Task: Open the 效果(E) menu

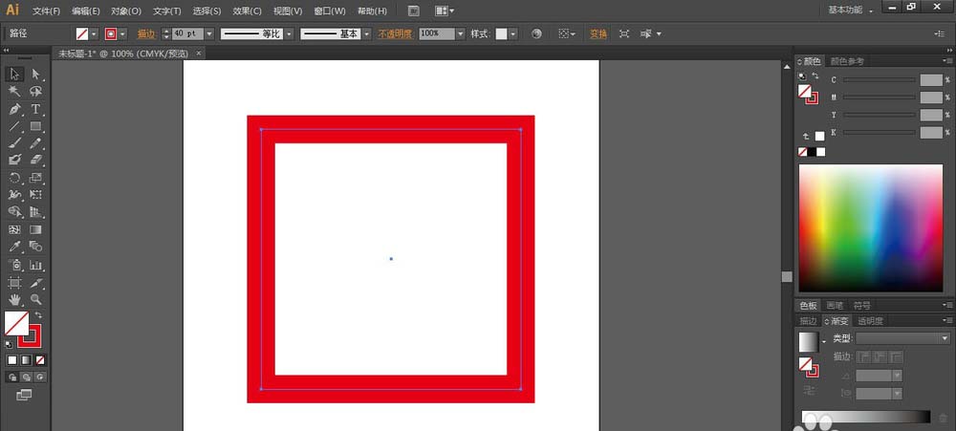Action: click(x=247, y=11)
